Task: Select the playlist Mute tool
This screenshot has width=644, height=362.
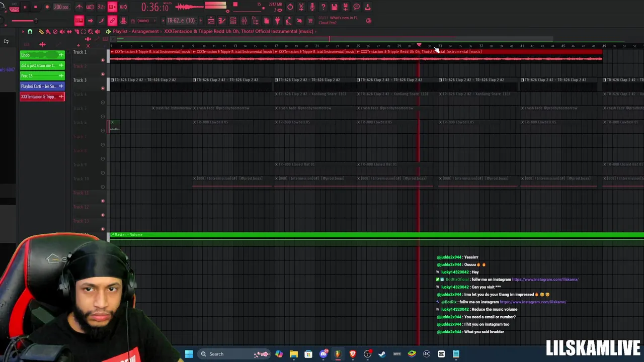Action: pyautogui.click(x=62, y=32)
